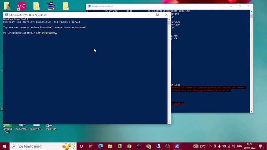
Task: Open File Explorer from the taskbar
Action: (110, 146)
